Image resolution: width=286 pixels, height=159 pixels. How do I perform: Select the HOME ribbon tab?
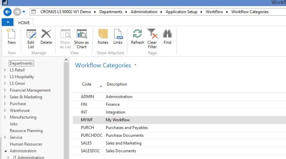24,23
